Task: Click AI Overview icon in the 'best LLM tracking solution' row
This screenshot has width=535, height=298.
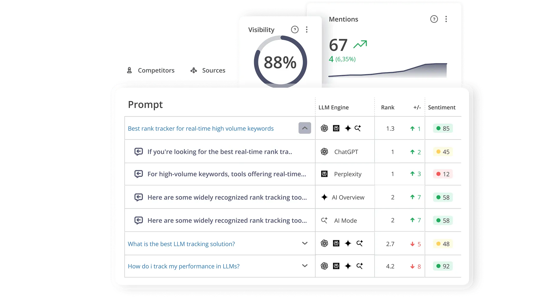Action: (348, 243)
